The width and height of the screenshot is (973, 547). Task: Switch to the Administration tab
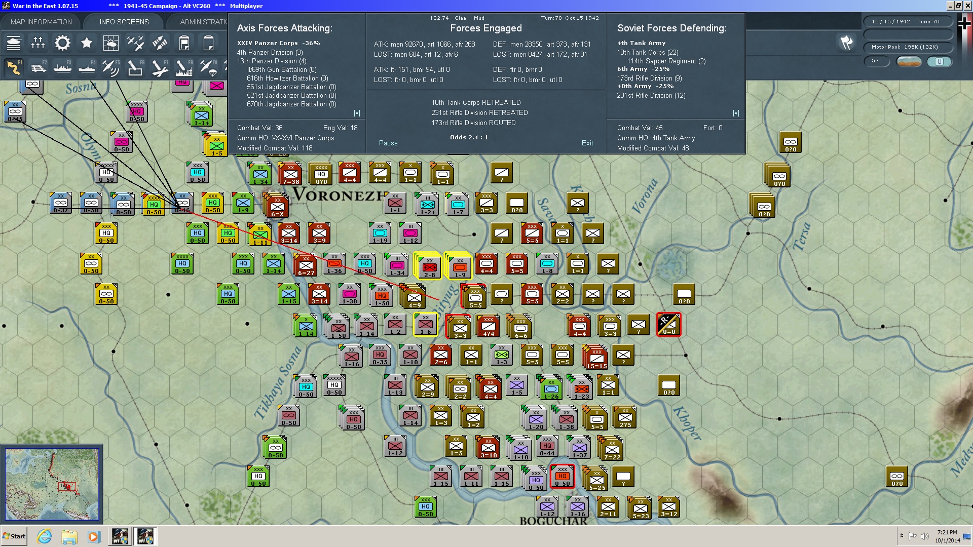click(204, 22)
